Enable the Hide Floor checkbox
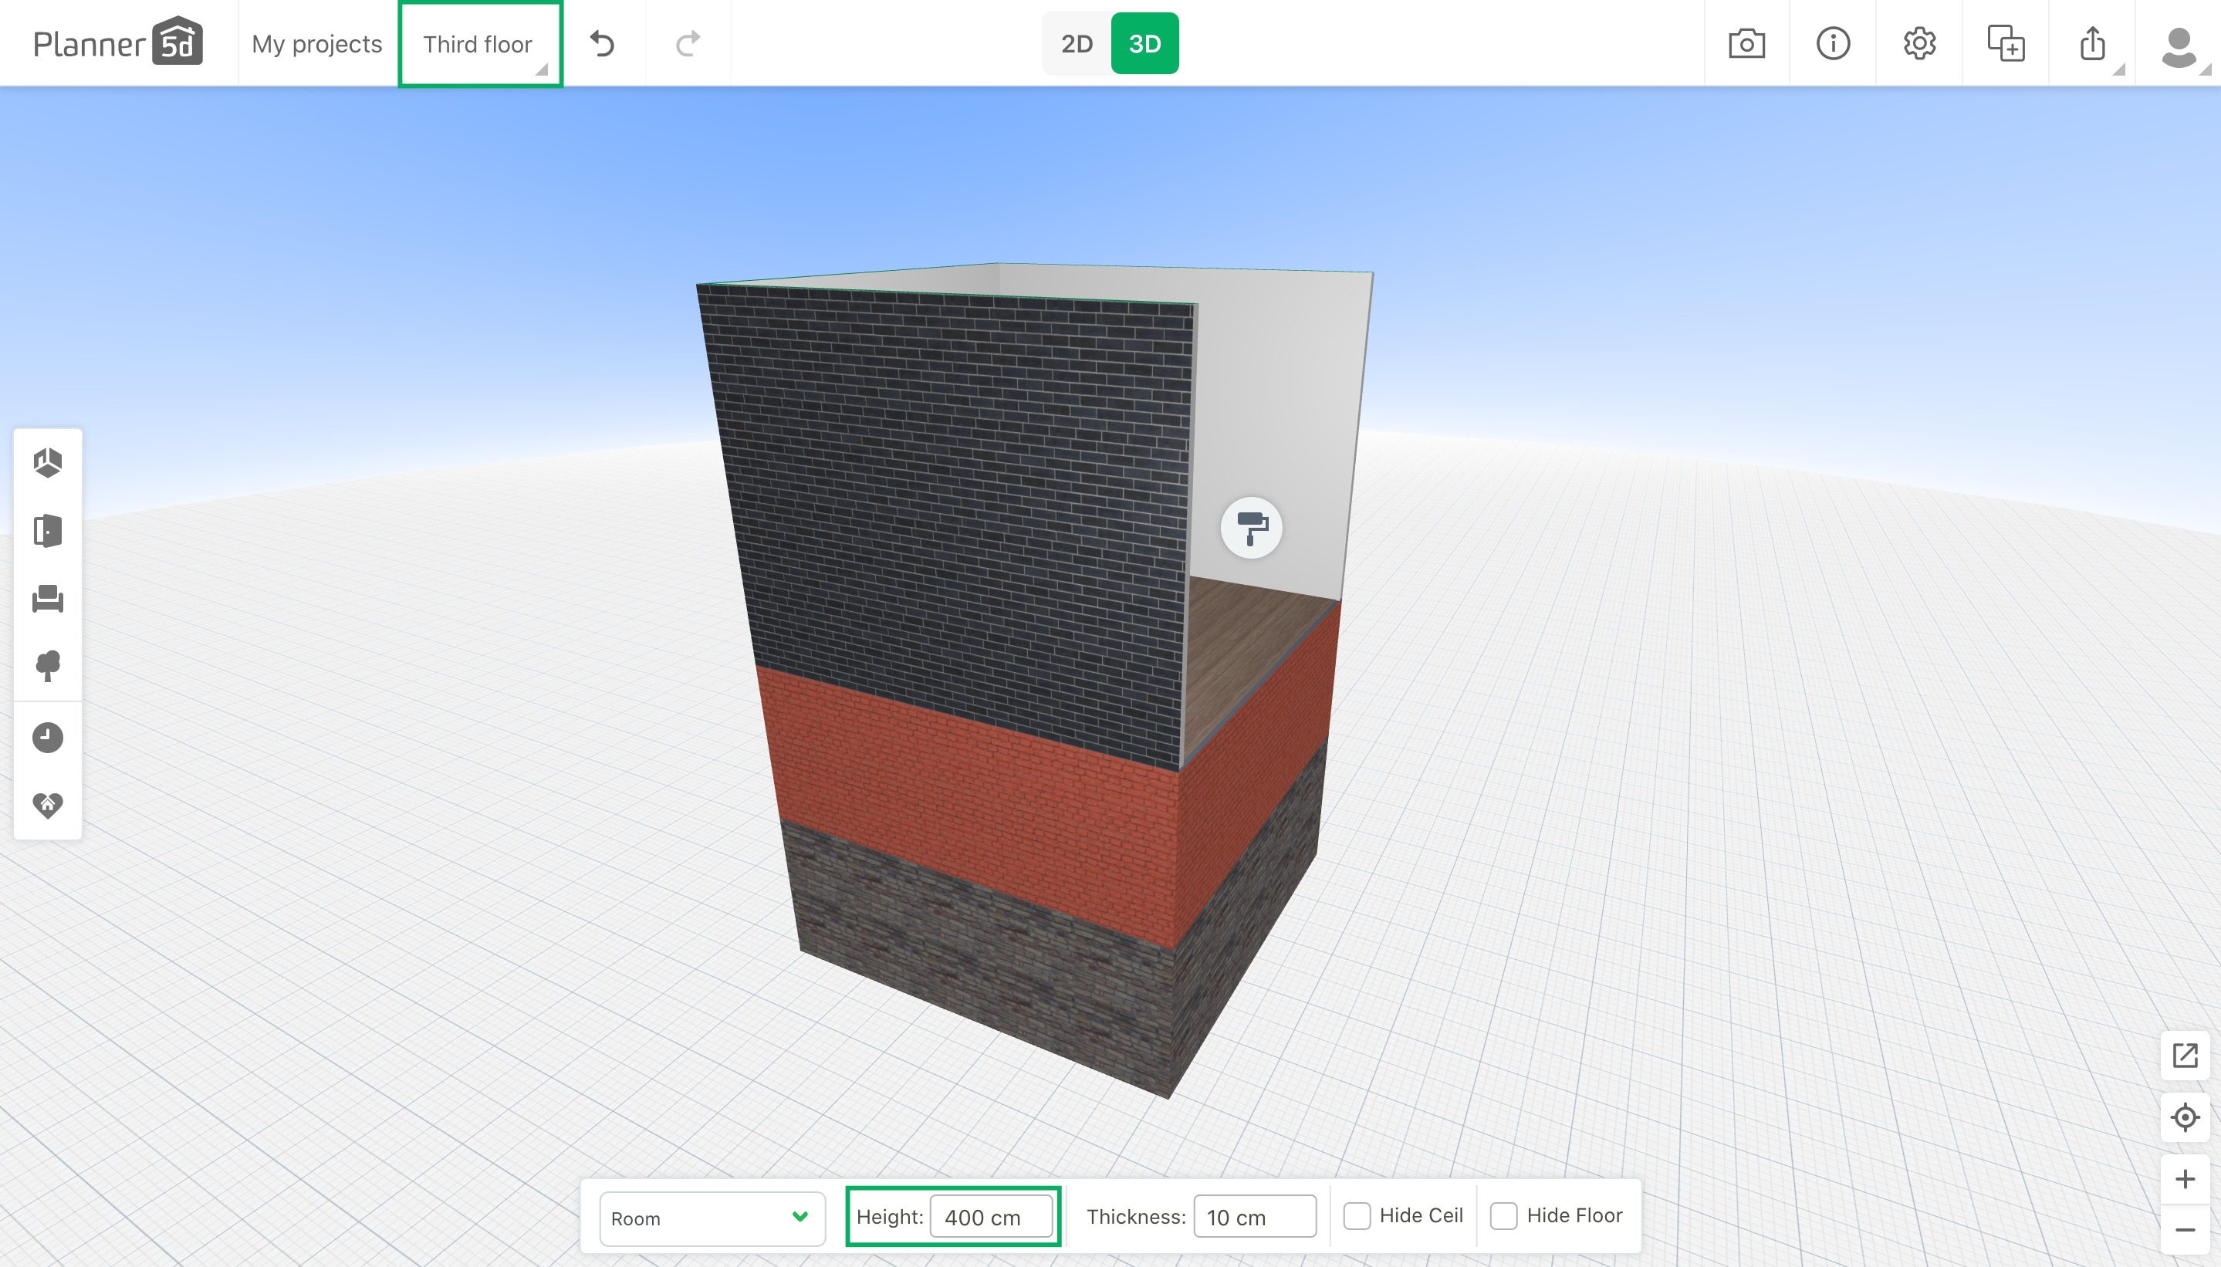2221x1267 pixels. (x=1504, y=1215)
